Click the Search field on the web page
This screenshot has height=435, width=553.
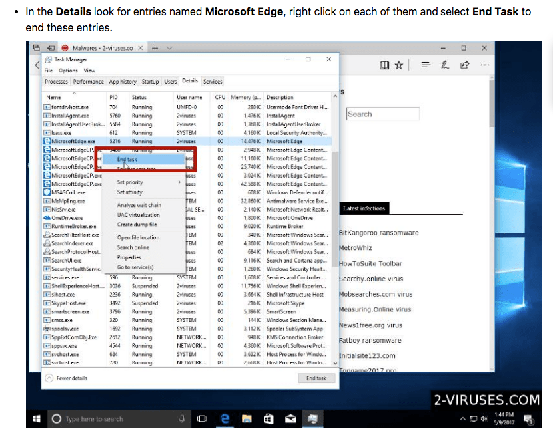(x=382, y=114)
